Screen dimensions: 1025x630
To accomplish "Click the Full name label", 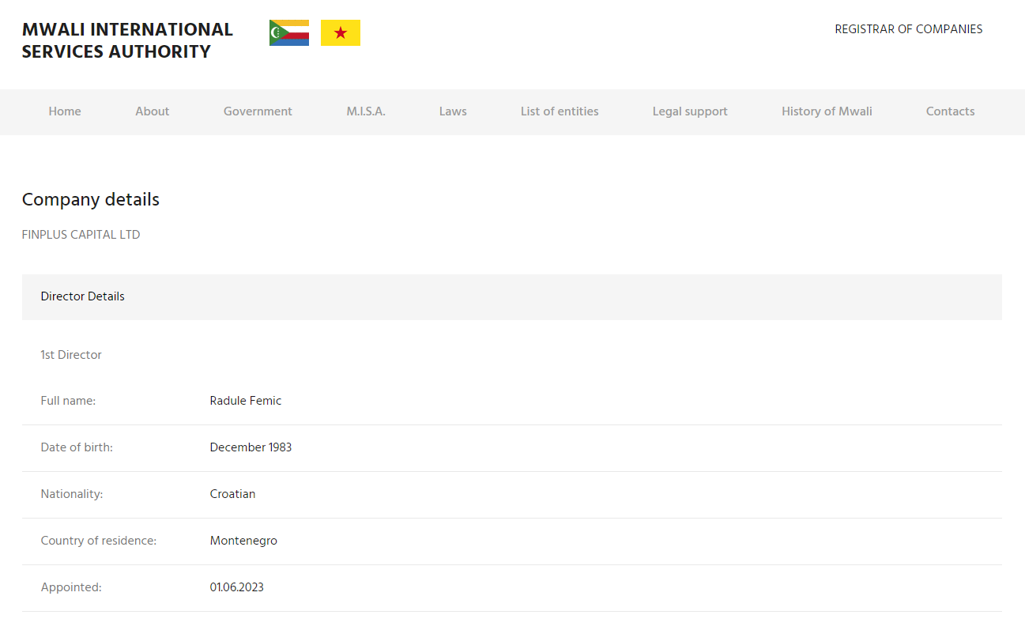I will [68, 401].
